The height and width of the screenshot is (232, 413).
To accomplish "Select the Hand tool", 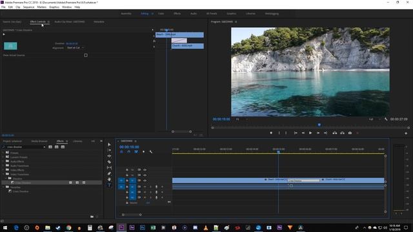I will tap(109, 179).
